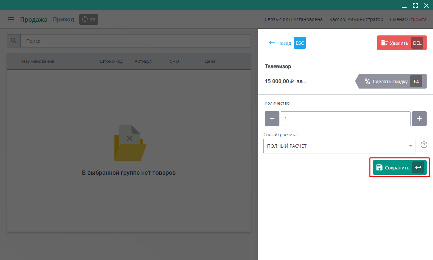Click the empty folder icon
Screen dimensions: 433x260
(130, 143)
